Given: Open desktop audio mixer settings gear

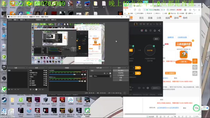Looking at the screenshot, I should 85,74.
